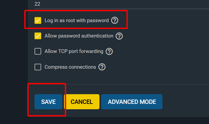Switch to Advanced Mode
The image size is (209, 124).
click(132, 102)
